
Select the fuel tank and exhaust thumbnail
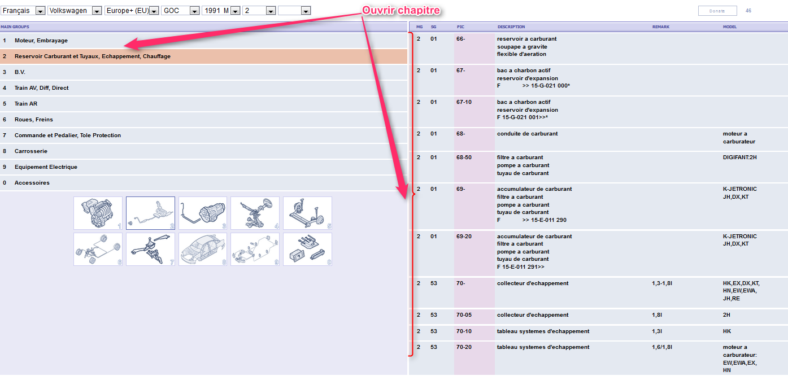[150, 213]
